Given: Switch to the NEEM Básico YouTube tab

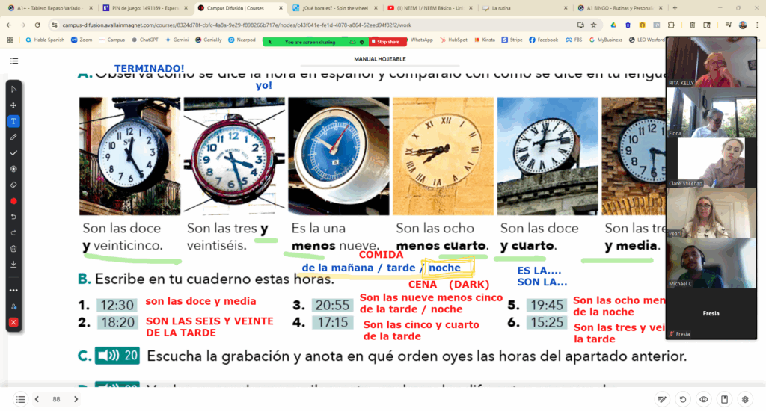Looking at the screenshot, I should tap(429, 8).
